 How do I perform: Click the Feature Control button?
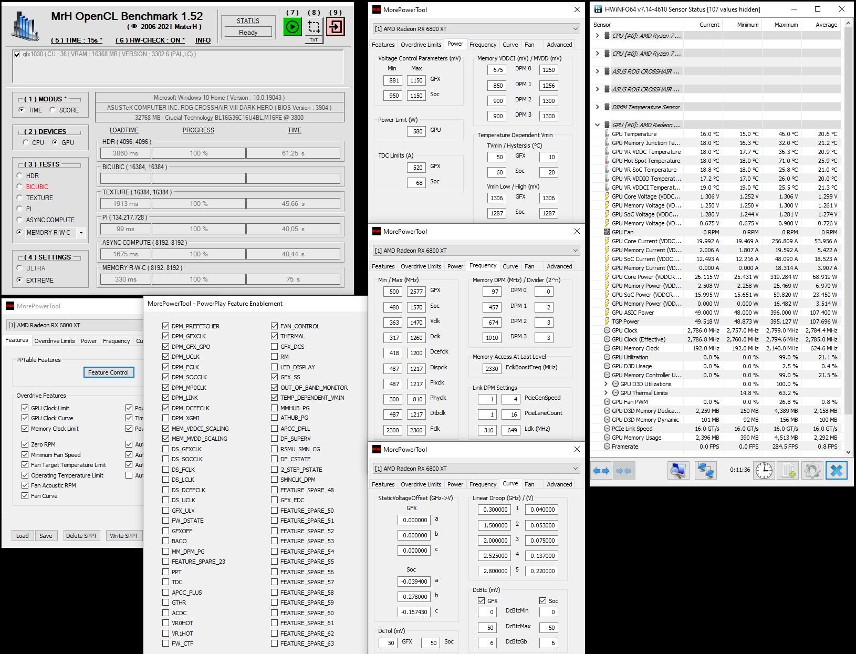pyautogui.click(x=109, y=372)
